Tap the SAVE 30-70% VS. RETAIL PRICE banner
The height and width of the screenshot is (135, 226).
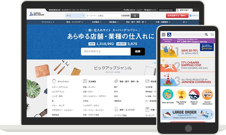[x=188, y=51]
